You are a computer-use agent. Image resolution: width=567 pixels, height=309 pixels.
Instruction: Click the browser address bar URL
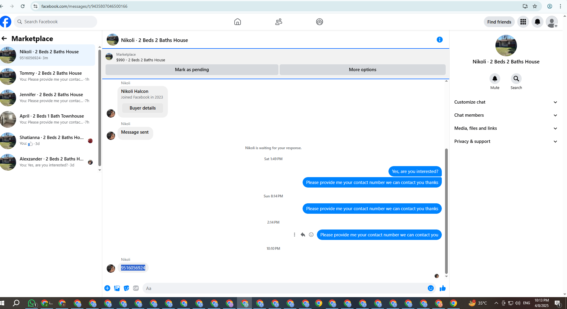[84, 6]
